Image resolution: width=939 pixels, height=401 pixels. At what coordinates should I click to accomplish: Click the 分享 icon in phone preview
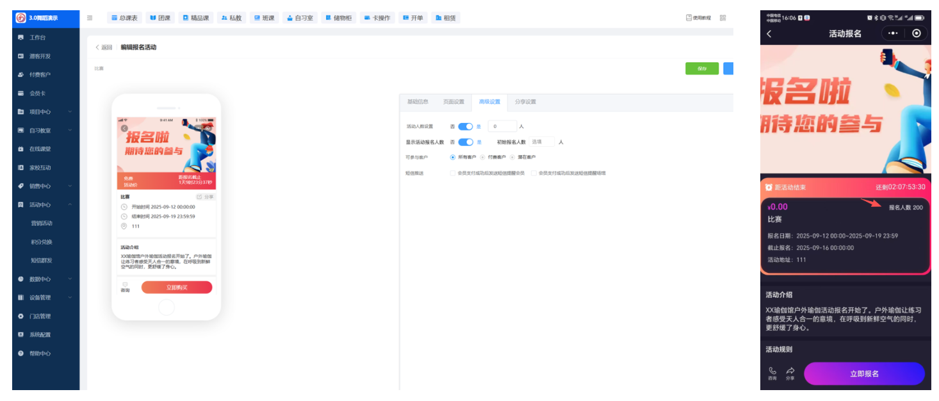pyautogui.click(x=206, y=197)
